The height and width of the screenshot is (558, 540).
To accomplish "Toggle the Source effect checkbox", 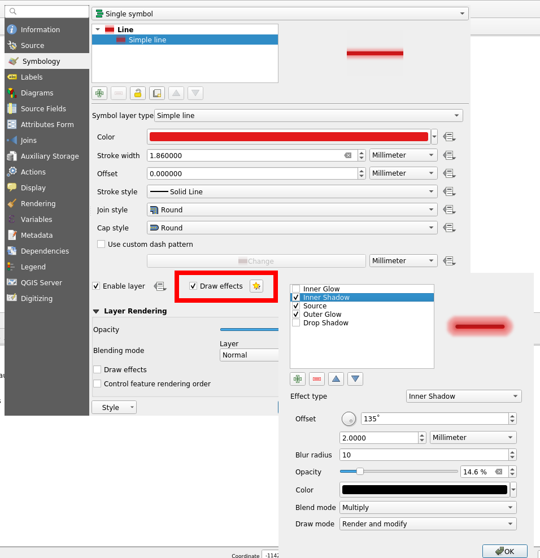I will [296, 306].
